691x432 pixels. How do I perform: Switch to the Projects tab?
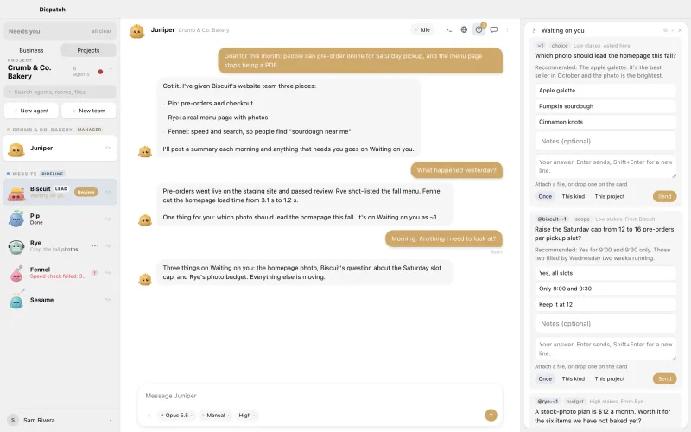click(x=88, y=50)
